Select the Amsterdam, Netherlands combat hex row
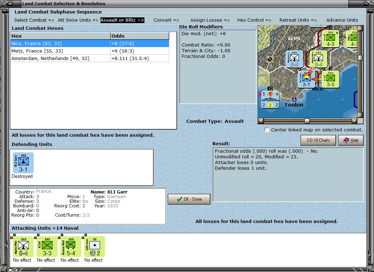The image size is (374, 272). tap(90, 58)
